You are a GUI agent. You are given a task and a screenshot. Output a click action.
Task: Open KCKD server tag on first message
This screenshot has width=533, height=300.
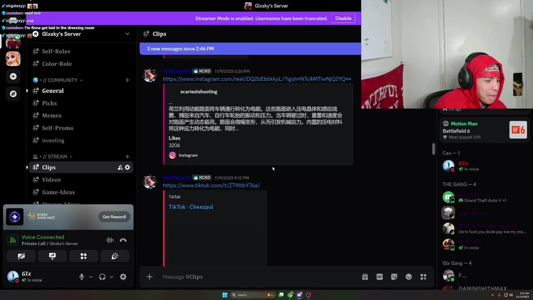202,71
